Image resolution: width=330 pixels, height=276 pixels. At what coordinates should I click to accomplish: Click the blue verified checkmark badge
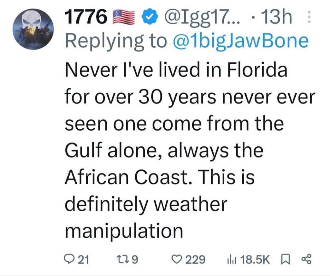click(149, 18)
